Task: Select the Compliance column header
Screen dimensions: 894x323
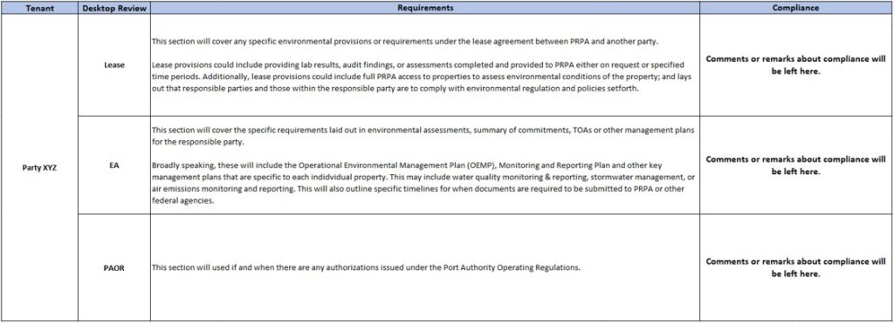Action: [796, 8]
